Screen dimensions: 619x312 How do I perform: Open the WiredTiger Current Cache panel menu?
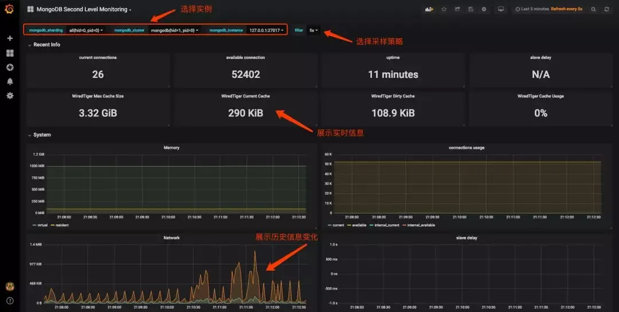pyautogui.click(x=245, y=96)
